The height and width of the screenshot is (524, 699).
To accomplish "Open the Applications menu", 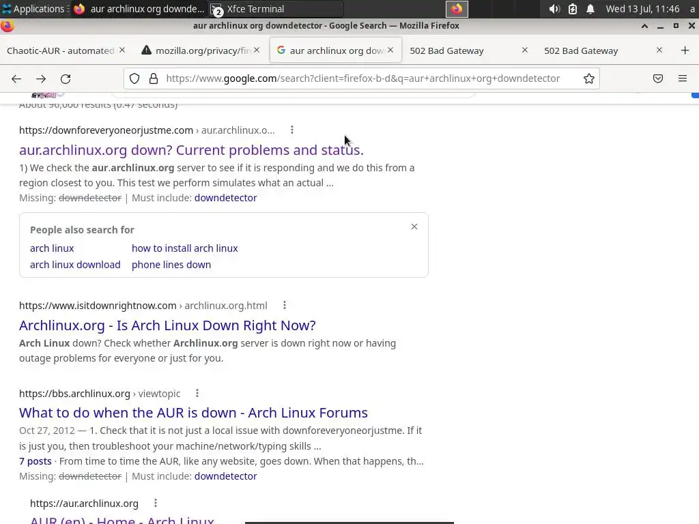I will (34, 9).
